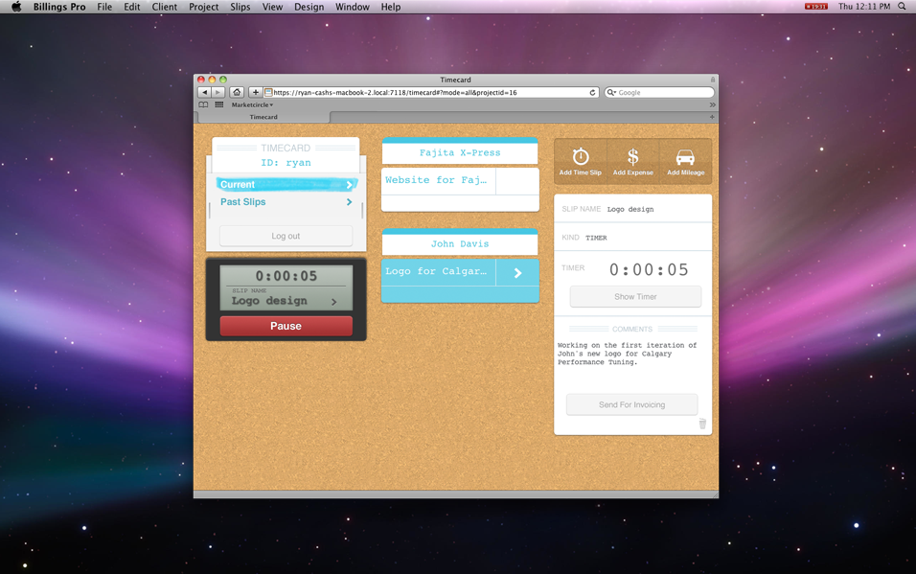Pause the running timer
Viewport: 916px width, 574px height.
286,326
